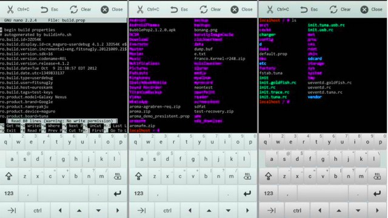Tap the p key on right keyboard
The image size is (388, 218).
[x=381, y=142]
